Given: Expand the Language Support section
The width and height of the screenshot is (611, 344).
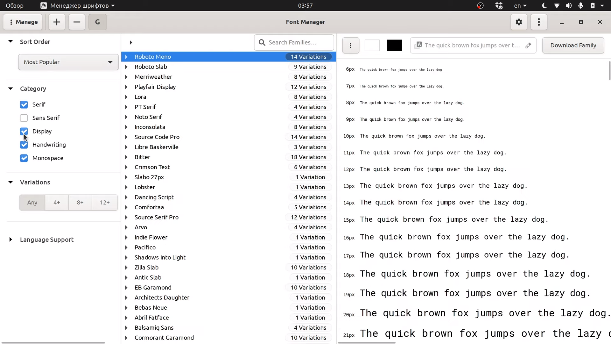Looking at the screenshot, I should pyautogui.click(x=11, y=240).
